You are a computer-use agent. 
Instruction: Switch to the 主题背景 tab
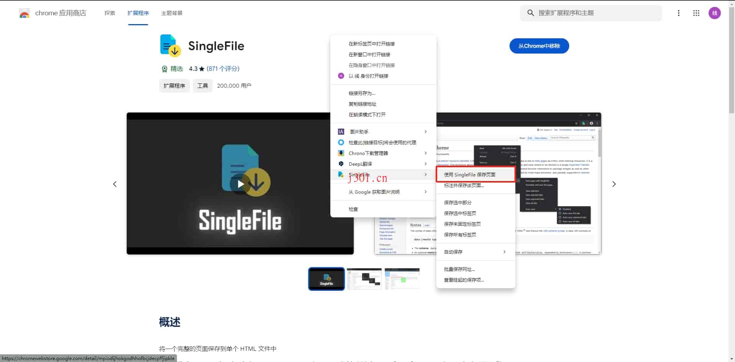pos(172,13)
